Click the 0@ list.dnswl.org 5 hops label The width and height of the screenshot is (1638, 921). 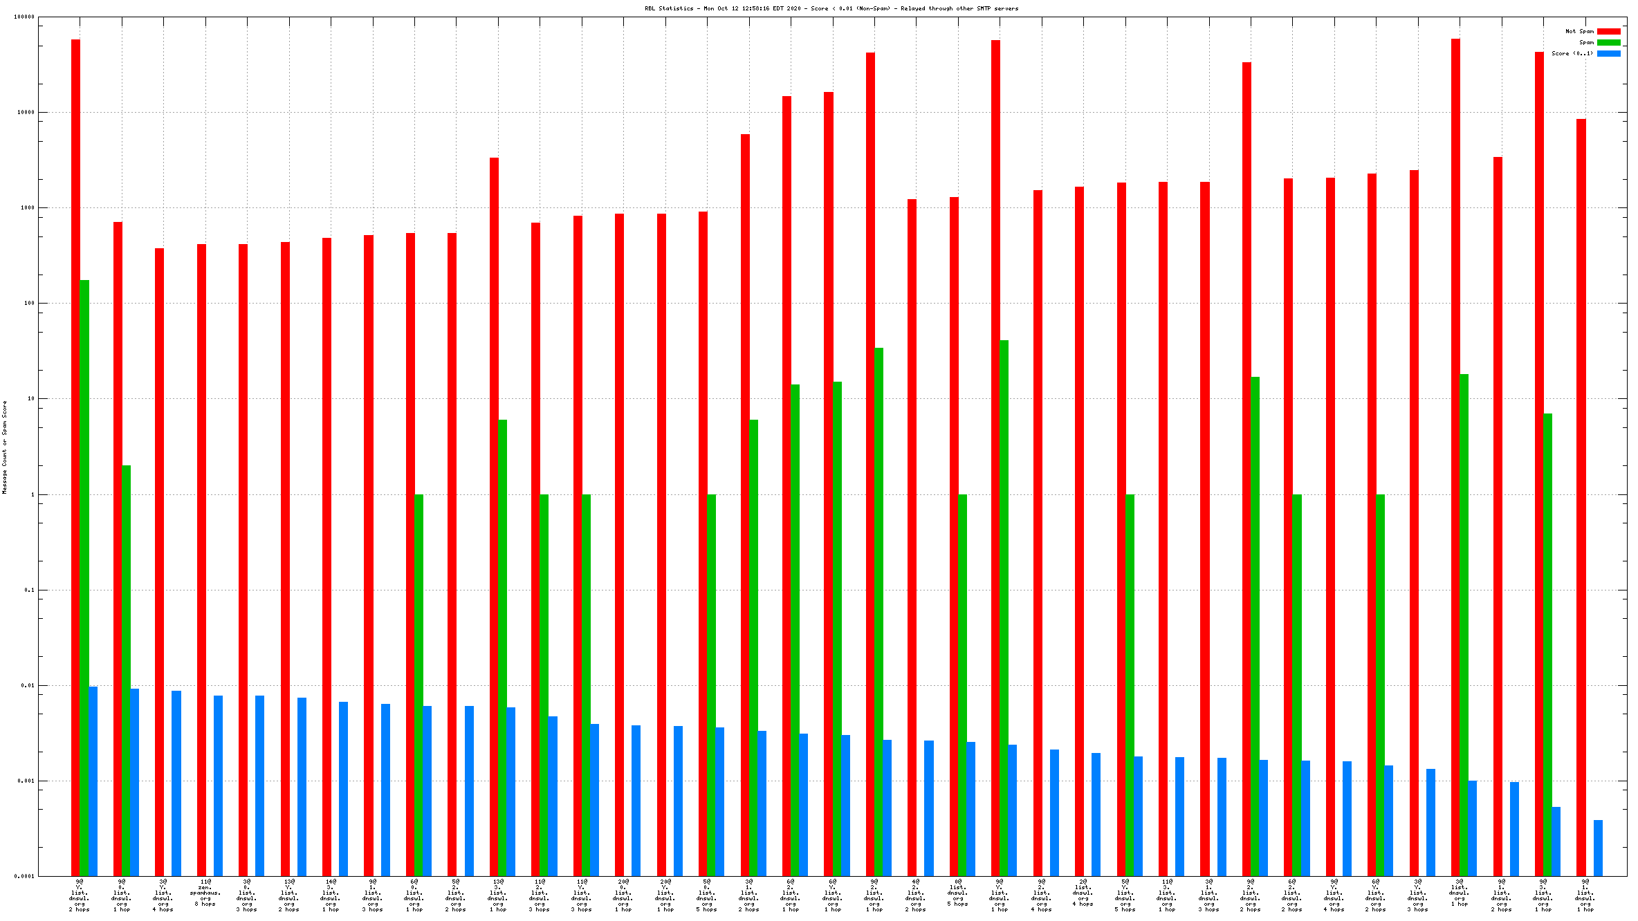tap(958, 893)
